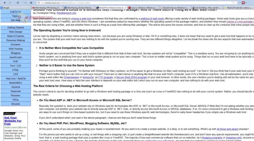Open Newsletters in the sidebar
The image size is (254, 141).
(x=16, y=83)
